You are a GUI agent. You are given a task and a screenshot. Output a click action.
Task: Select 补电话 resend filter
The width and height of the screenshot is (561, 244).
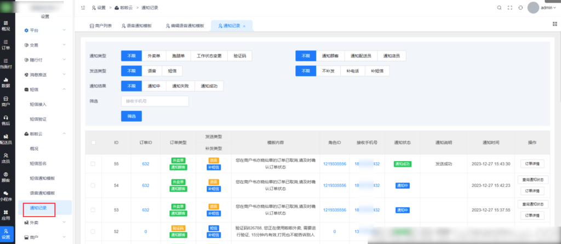point(352,71)
